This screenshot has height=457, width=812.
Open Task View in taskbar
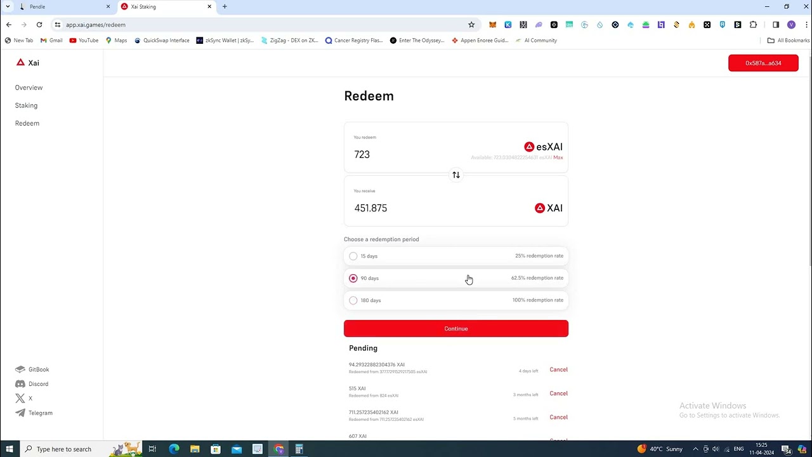pos(152,449)
